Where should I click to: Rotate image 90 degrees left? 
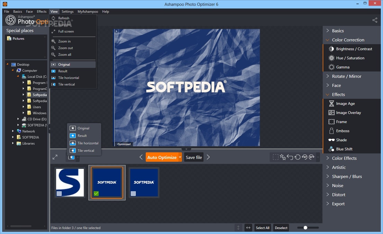pos(304,157)
